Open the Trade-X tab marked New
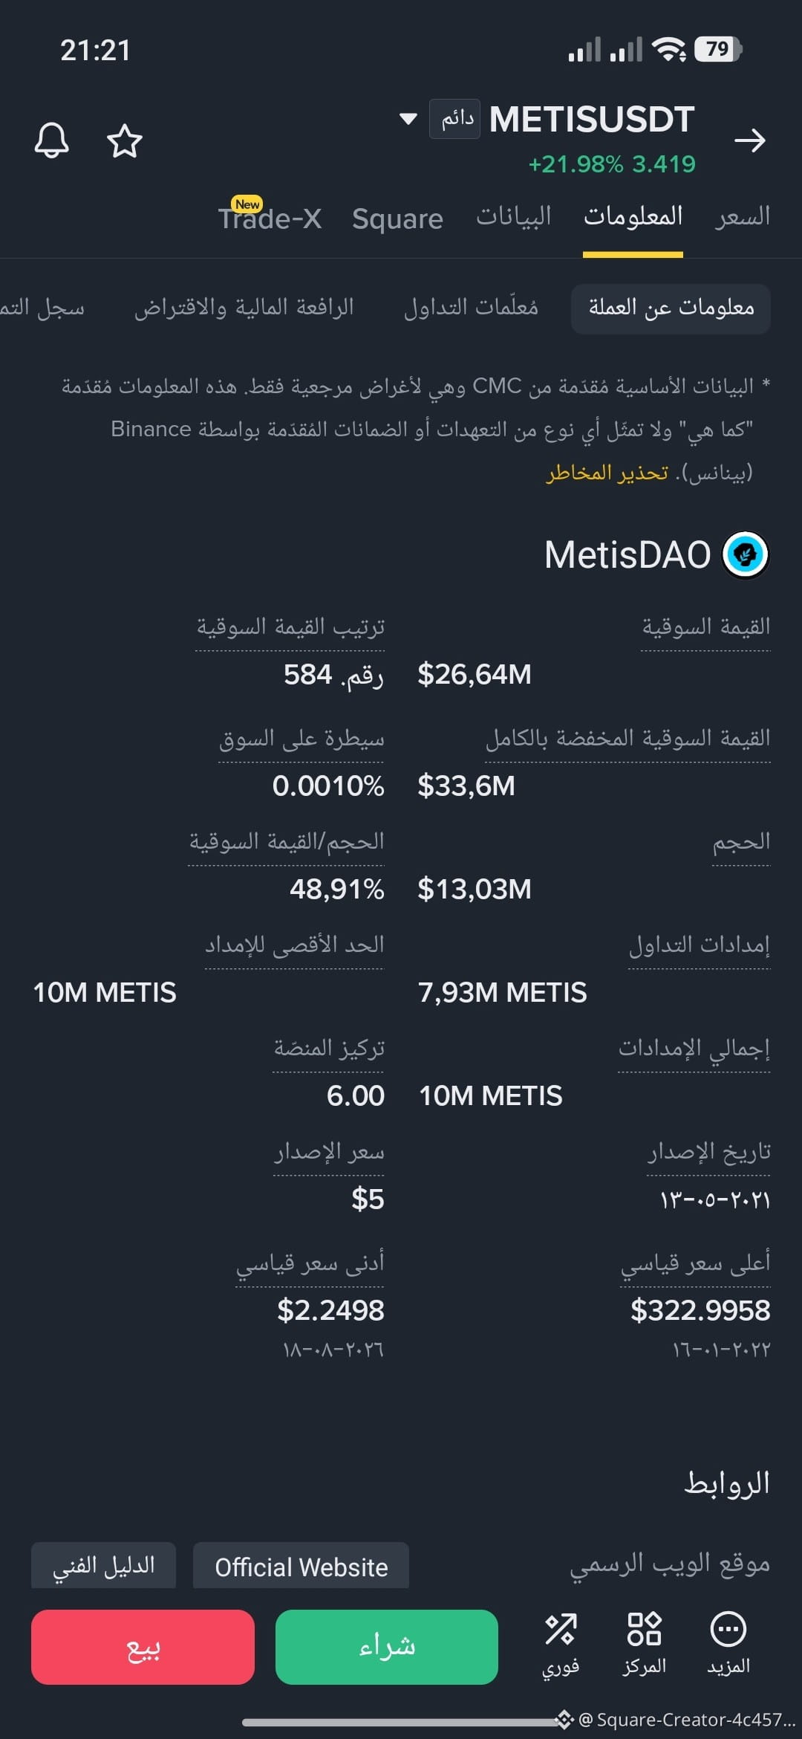This screenshot has width=802, height=1739. 270,217
